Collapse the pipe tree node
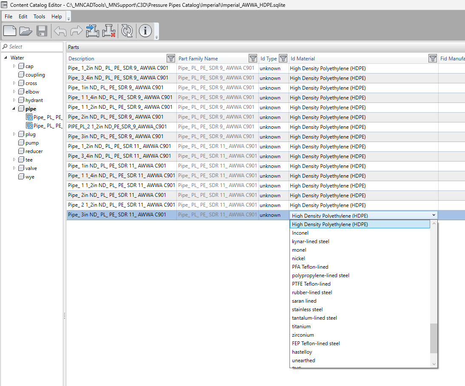This screenshot has height=386, width=465. 14,108
